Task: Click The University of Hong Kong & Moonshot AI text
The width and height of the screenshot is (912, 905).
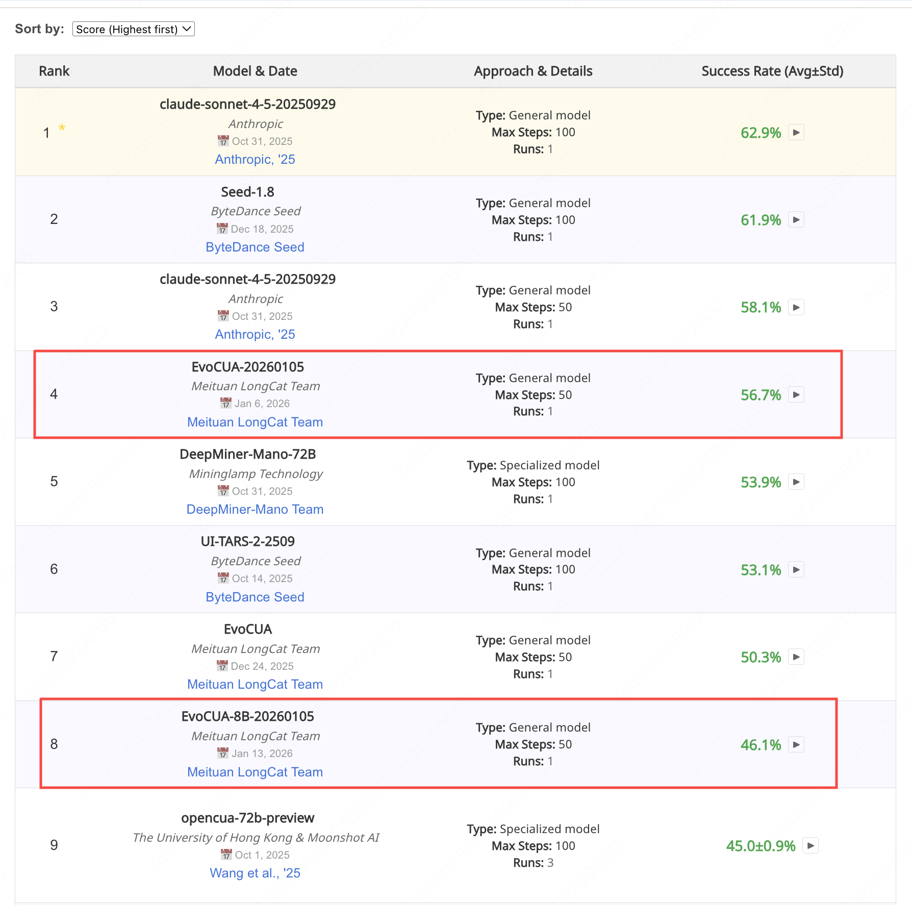Action: (256, 838)
